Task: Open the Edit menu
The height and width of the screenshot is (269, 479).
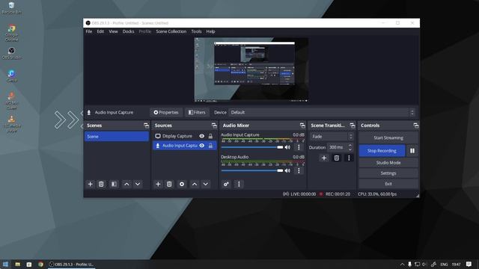Action: [x=100, y=31]
